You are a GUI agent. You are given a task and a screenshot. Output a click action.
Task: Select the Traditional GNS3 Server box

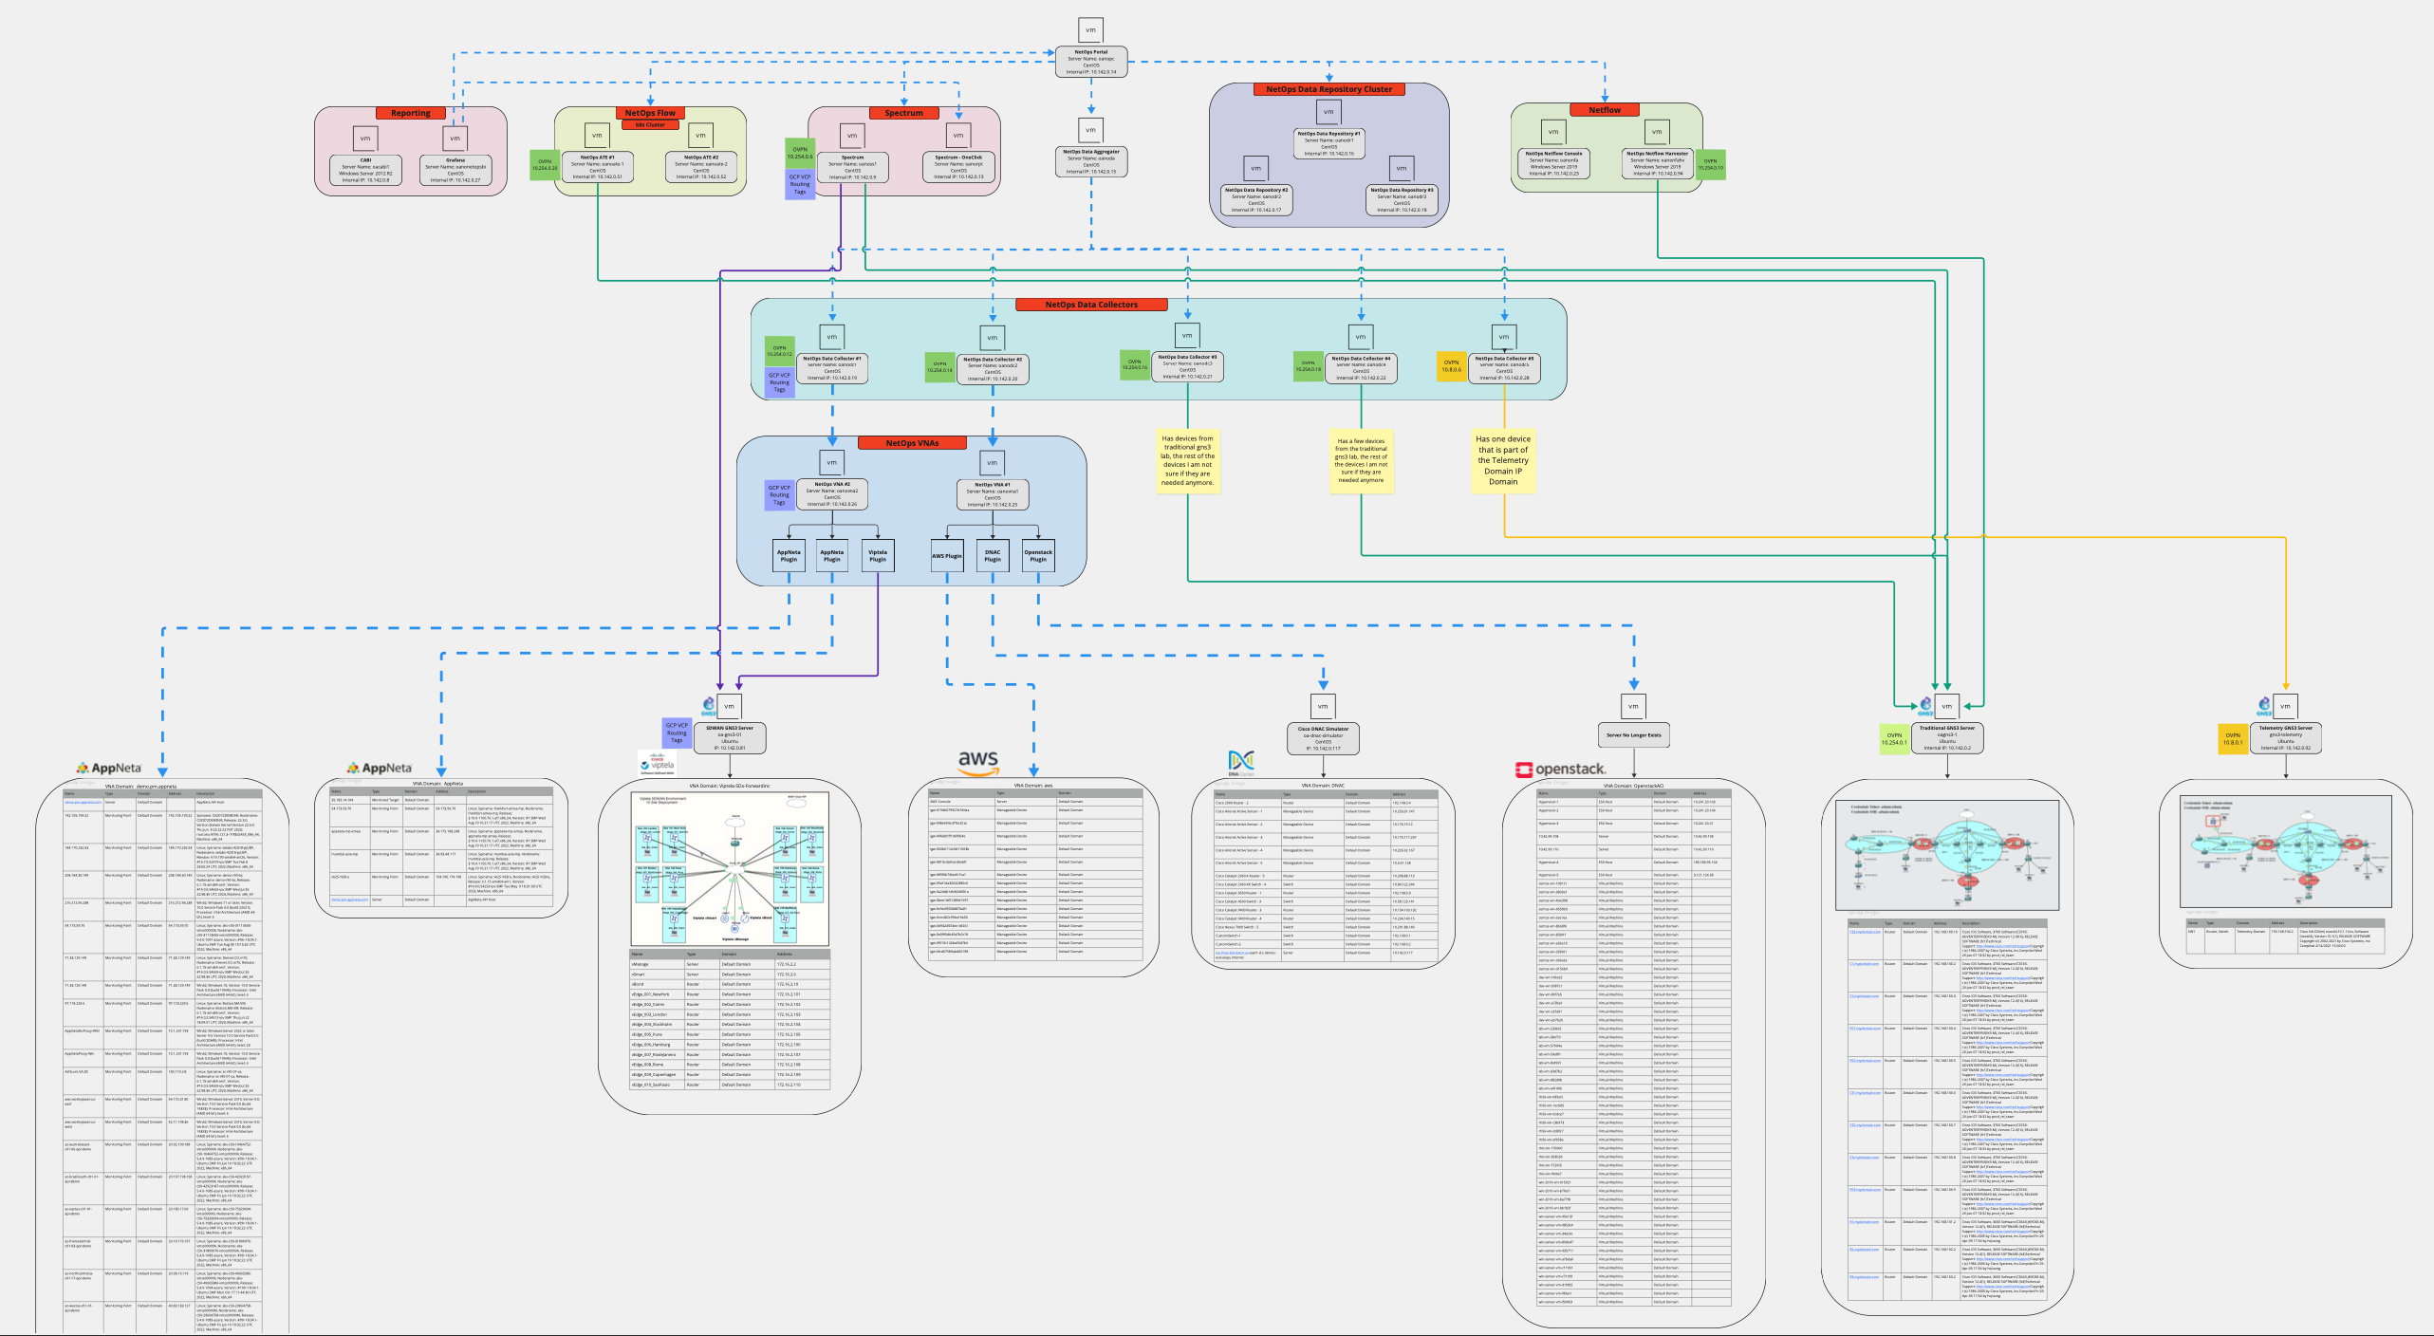(x=1947, y=738)
